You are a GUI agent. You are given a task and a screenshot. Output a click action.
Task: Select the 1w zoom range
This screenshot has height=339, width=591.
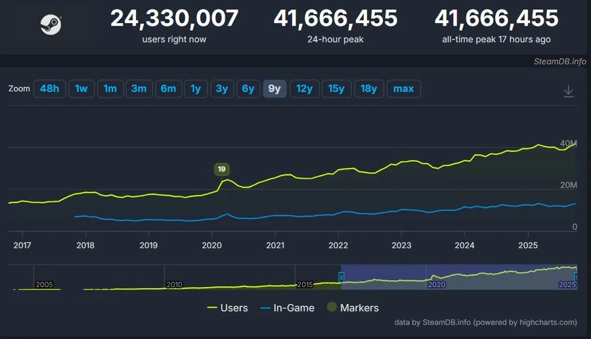pyautogui.click(x=81, y=89)
